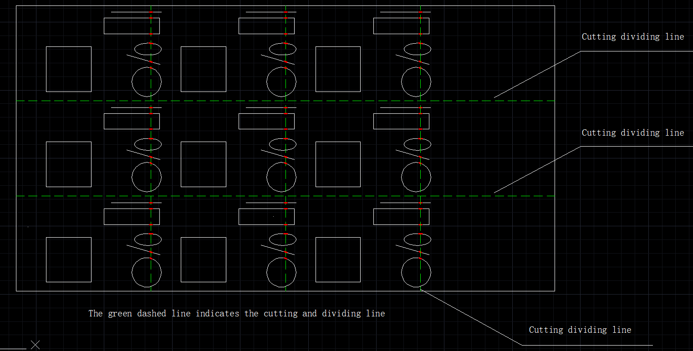Click the UCS origin cross marker
The width and height of the screenshot is (693, 351).
pyautogui.click(x=35, y=345)
